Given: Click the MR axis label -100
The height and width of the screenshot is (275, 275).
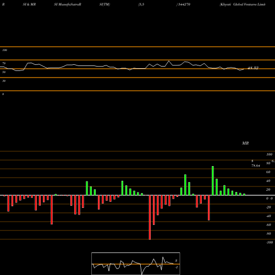Looking at the screenshot, I should (269, 243).
